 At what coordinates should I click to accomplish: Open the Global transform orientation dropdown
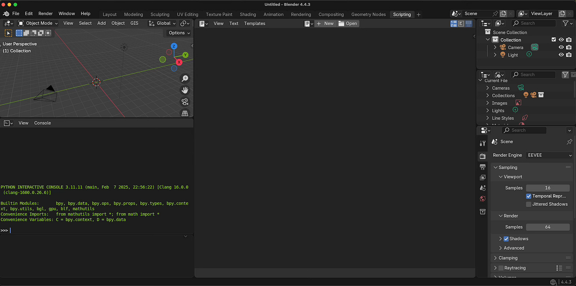point(162,23)
